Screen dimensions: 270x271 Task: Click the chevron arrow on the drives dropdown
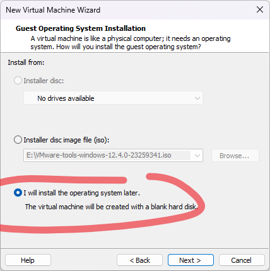(197, 98)
